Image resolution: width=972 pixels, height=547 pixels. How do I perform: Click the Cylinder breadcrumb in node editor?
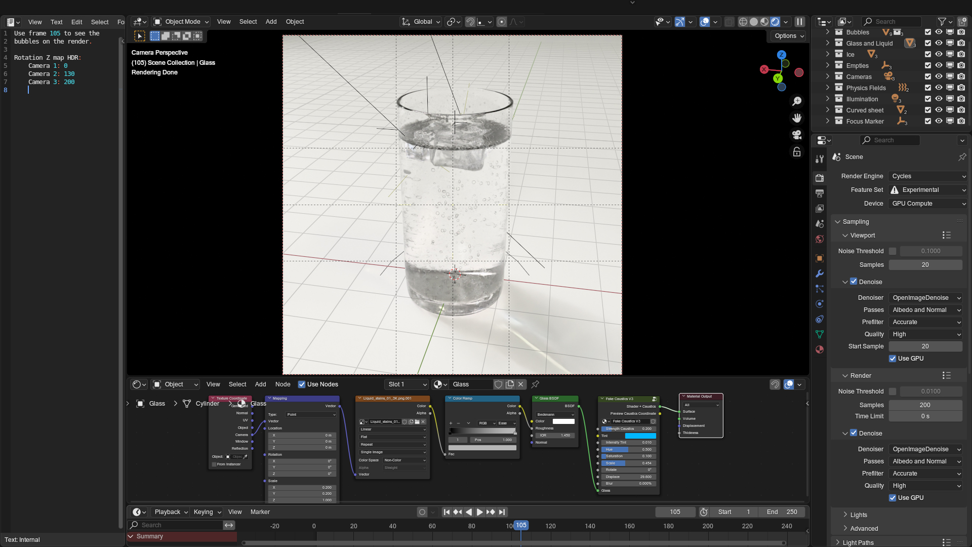coord(207,404)
